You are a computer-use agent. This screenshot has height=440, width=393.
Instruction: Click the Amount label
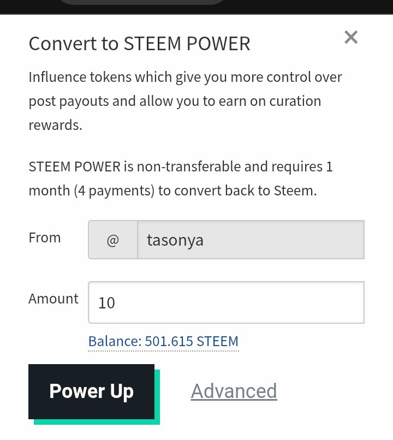(x=53, y=299)
